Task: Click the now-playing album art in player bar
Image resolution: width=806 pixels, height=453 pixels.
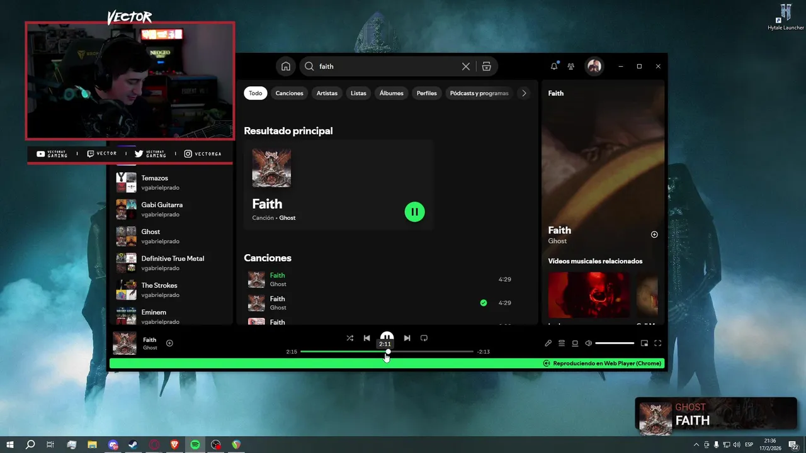Action: [x=125, y=344]
